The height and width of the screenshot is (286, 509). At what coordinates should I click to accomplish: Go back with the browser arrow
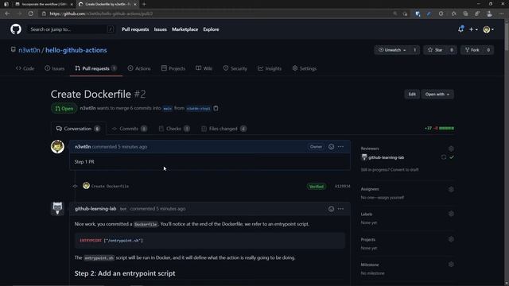7,14
